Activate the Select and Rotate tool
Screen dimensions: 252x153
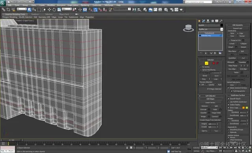pos(54,10)
